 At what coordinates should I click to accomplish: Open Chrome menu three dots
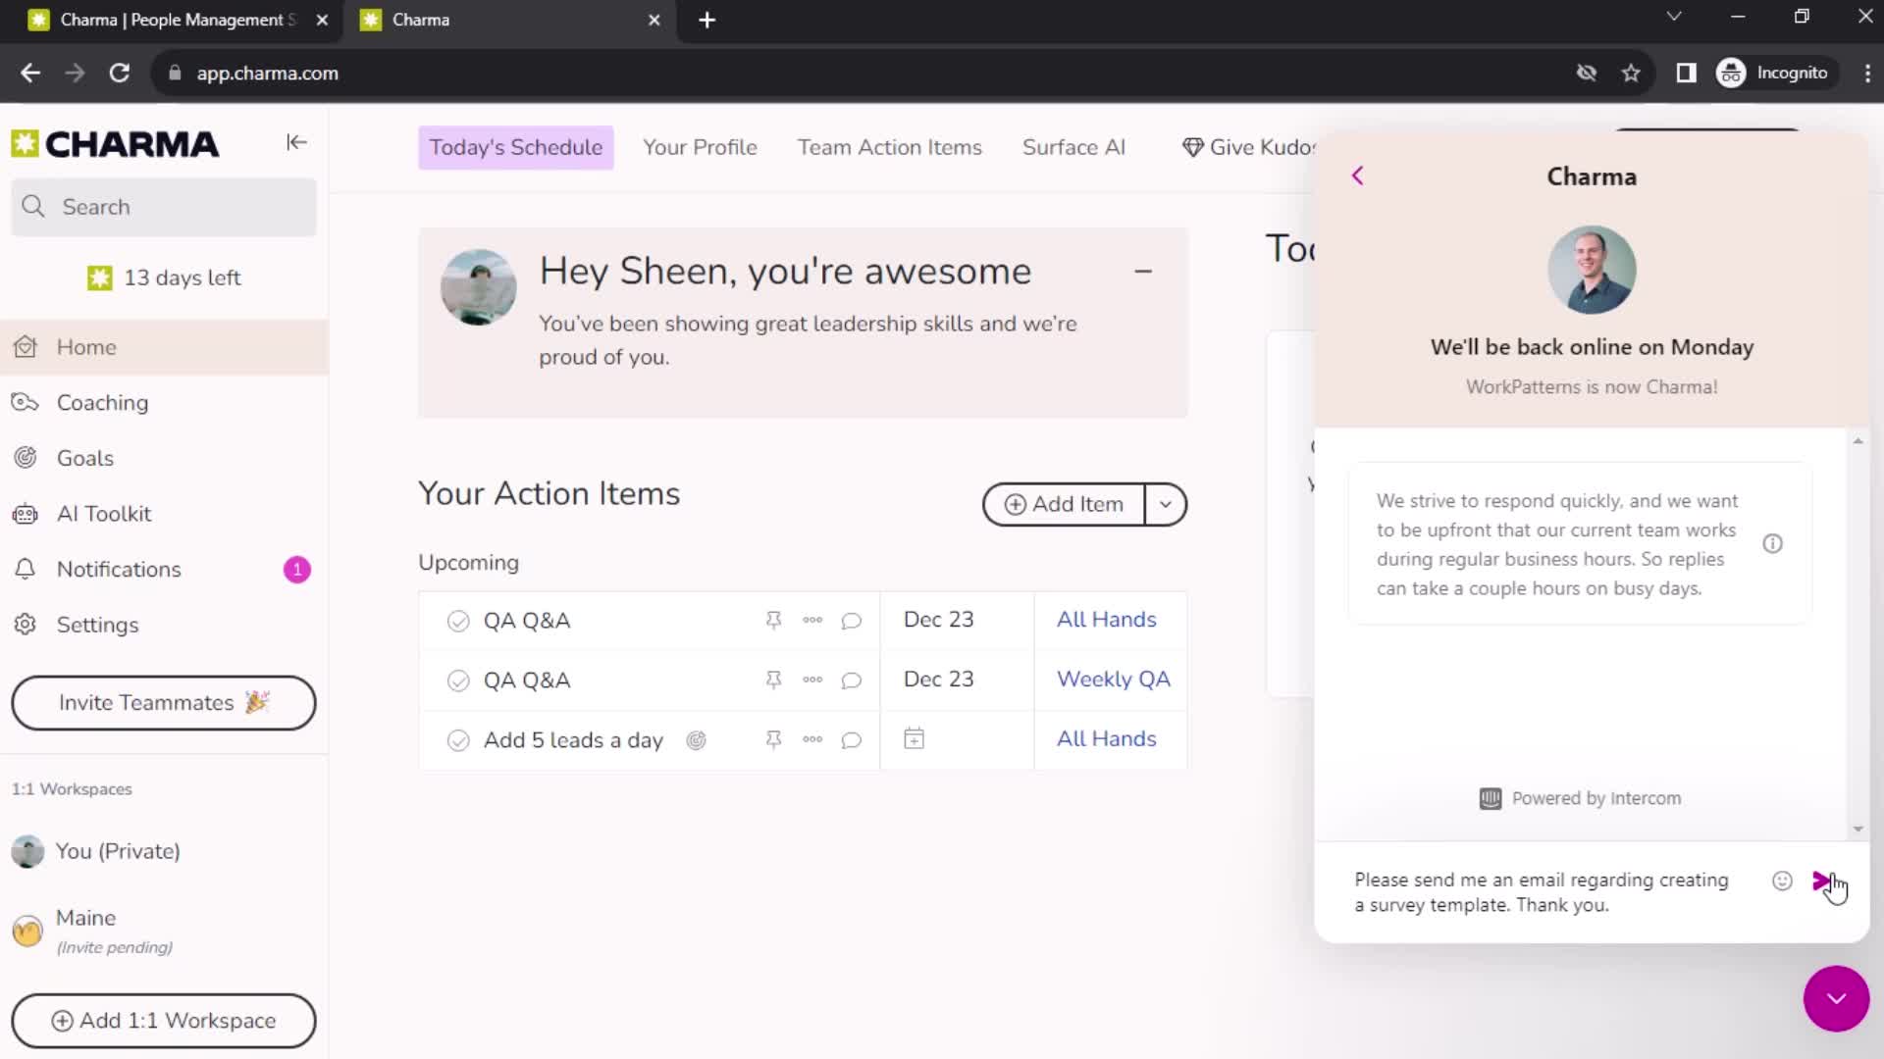tap(1866, 73)
